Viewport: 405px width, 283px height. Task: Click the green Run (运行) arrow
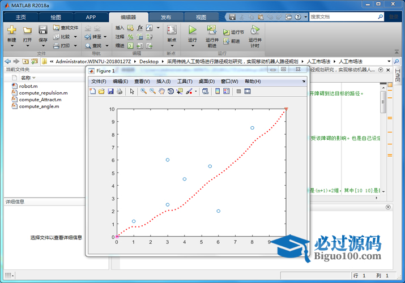coord(192,30)
